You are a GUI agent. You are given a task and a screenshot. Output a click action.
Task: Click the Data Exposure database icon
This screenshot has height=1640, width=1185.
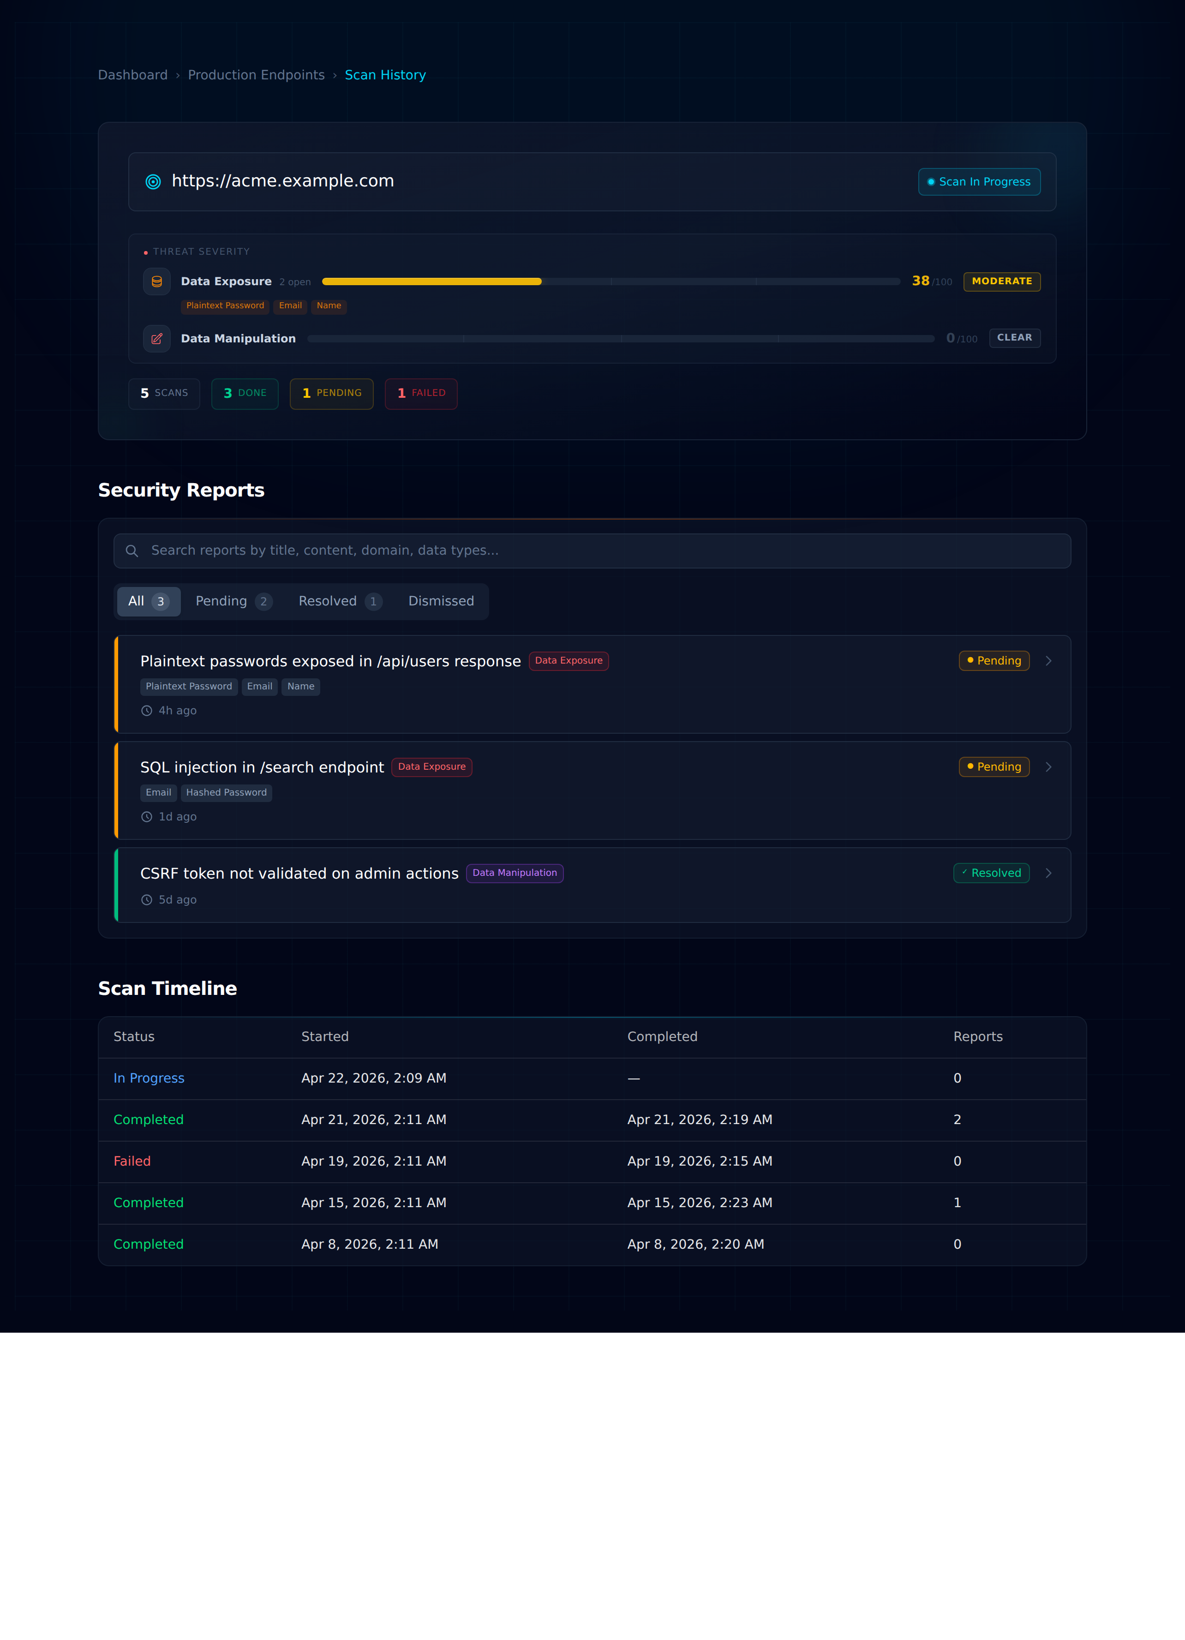pyautogui.click(x=157, y=281)
